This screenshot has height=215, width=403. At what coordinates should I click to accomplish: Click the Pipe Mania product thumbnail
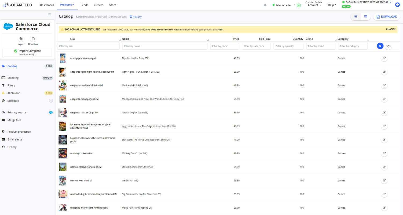tap(63, 58)
